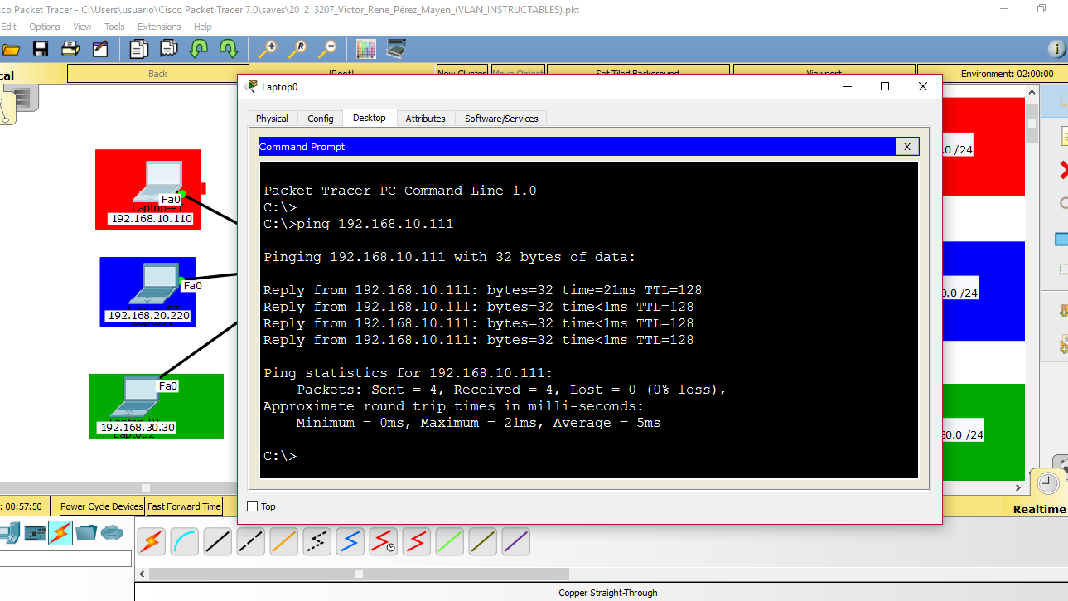Click the connection list left scroll arrow
Image resolution: width=1068 pixels, height=601 pixels.
click(143, 574)
